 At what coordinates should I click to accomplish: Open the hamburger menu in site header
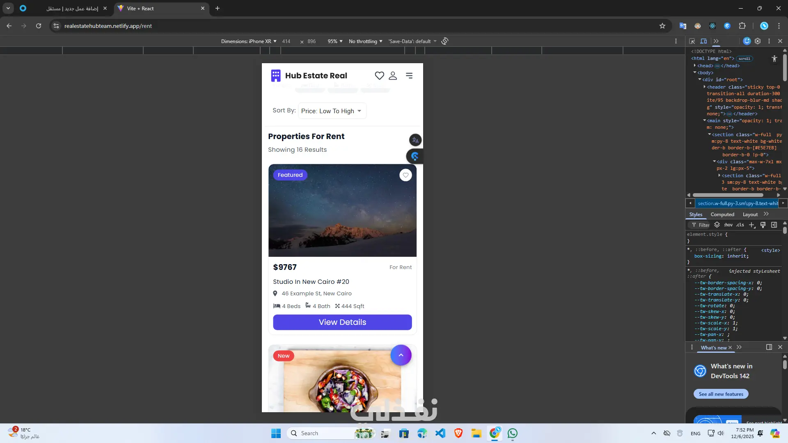409,75
